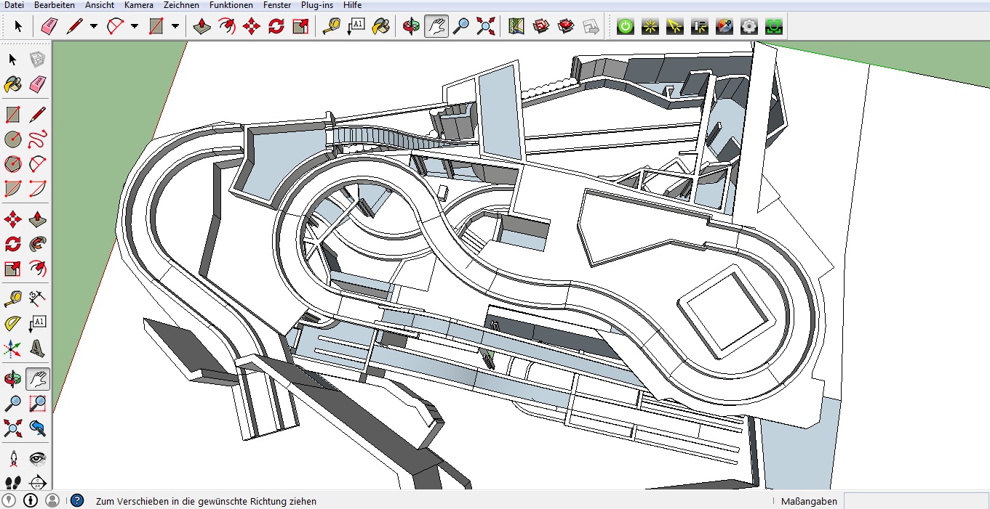Viewport: 990px width, 509px height.
Task: Choose the Tape Measure tool in left panel
Action: [13, 298]
